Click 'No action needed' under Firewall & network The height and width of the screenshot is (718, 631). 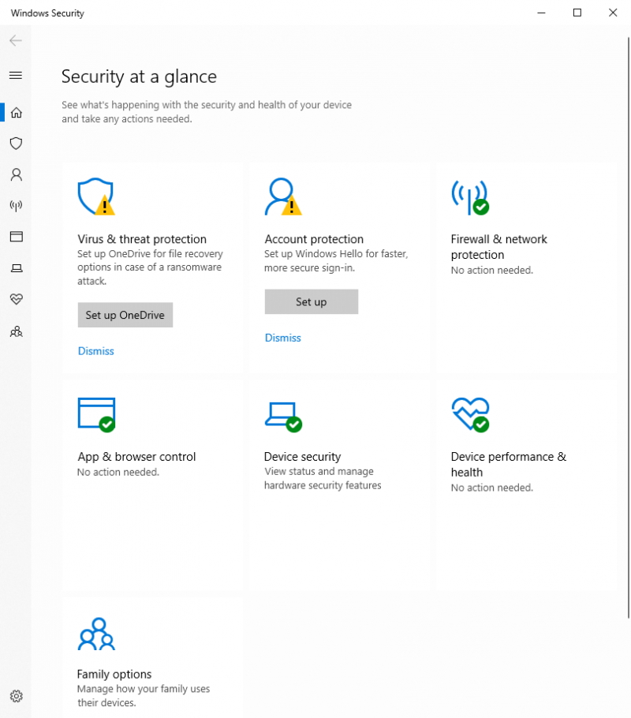[492, 270]
